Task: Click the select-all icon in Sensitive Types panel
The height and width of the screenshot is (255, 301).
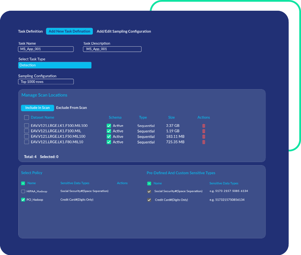Action: [149, 183]
